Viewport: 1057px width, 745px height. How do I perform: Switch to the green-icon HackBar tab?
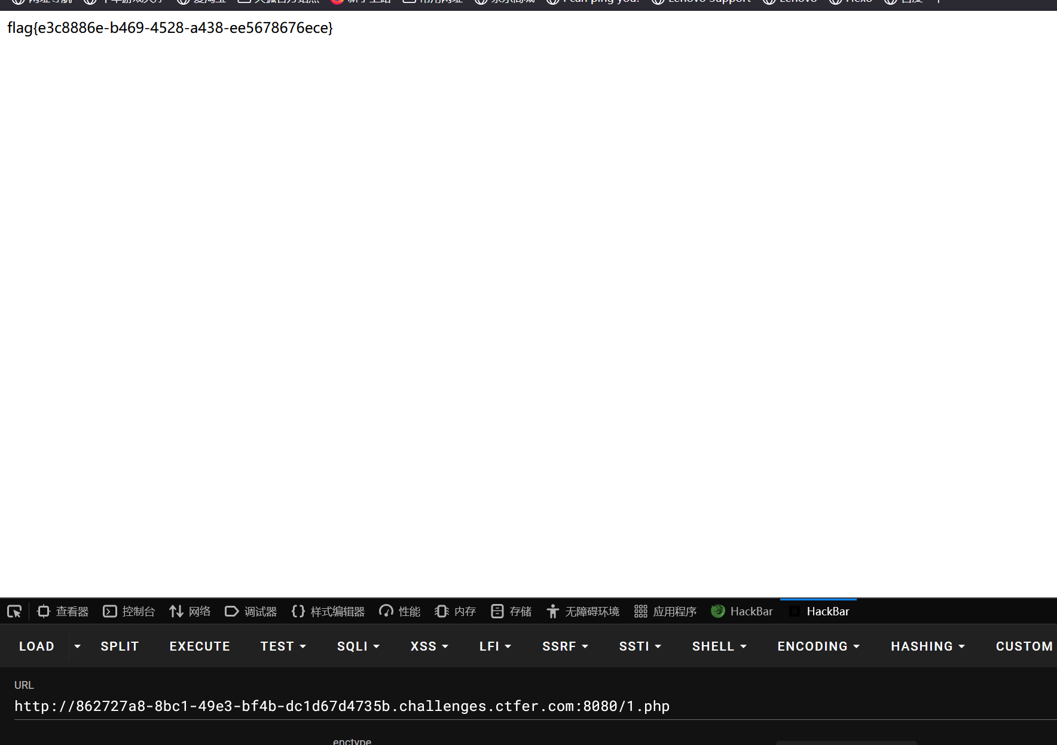coord(742,611)
